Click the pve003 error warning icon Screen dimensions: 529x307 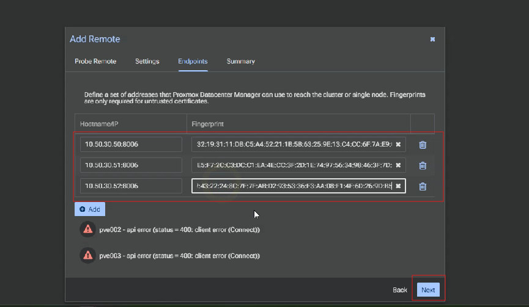88,256
